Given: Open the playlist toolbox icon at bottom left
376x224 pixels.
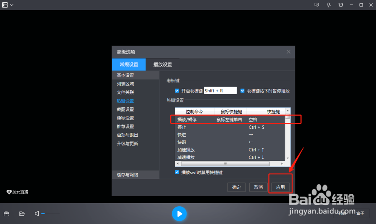Looking at the screenshot, I should coord(6,213).
